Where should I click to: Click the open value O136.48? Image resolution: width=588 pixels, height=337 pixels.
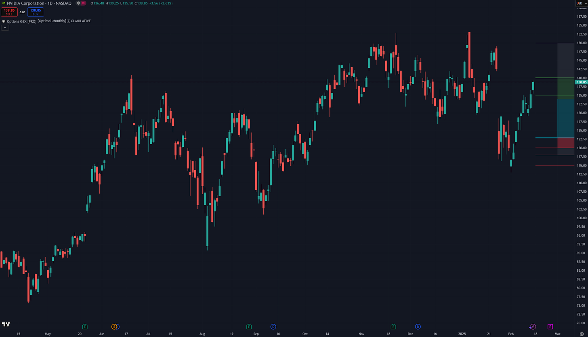click(97, 3)
